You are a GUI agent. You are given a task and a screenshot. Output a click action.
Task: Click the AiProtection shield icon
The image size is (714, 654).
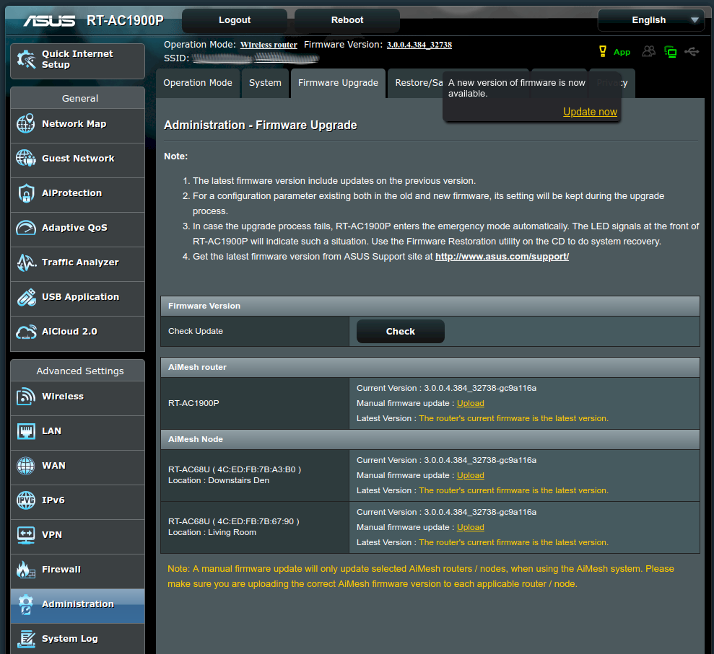point(26,193)
